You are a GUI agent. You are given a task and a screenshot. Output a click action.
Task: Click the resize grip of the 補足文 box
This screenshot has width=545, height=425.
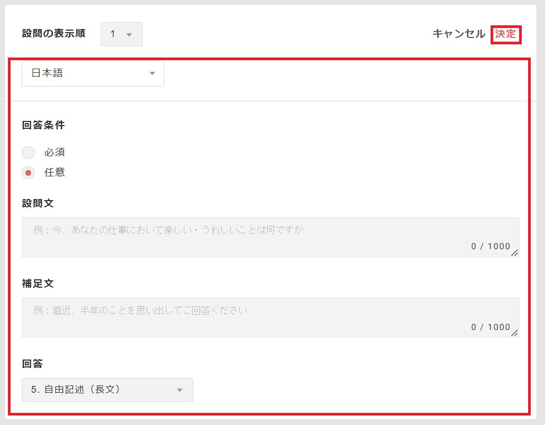pyautogui.click(x=514, y=334)
